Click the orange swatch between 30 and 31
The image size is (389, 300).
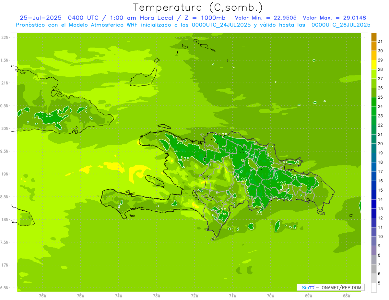[x=374, y=46]
